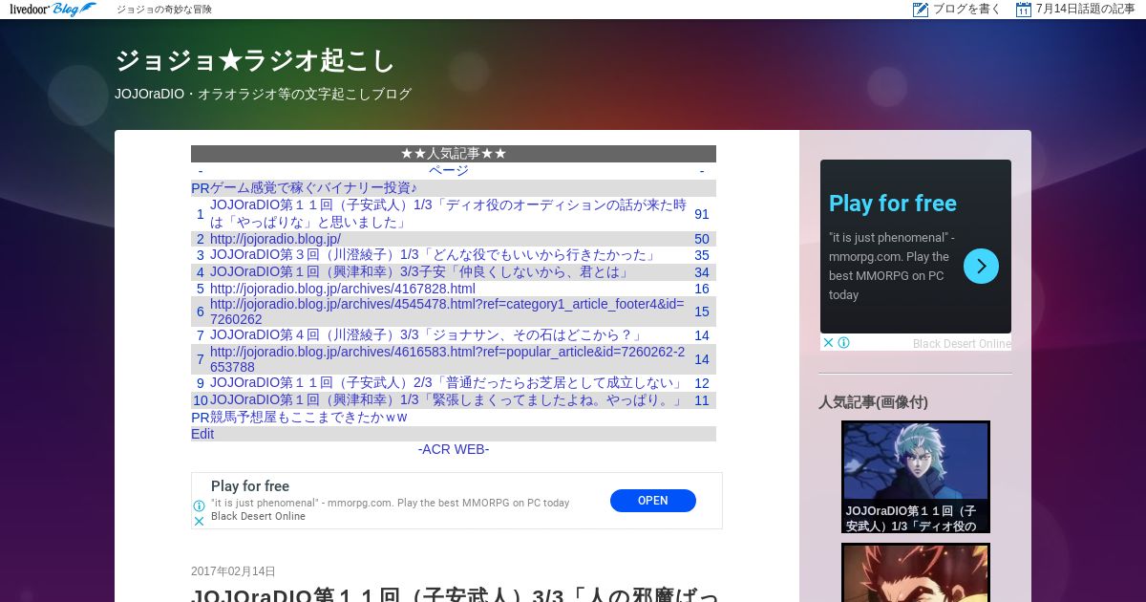
Task: Open JOJOraDIO第1回（興津和幸）3/3 article
Action: [420, 272]
